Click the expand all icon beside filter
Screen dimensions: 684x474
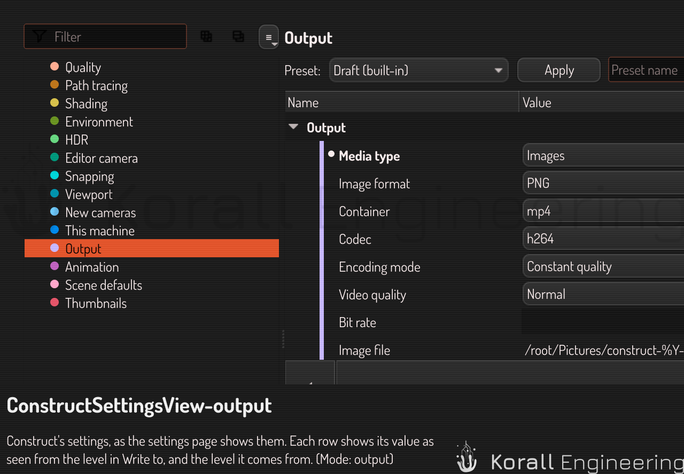(206, 36)
